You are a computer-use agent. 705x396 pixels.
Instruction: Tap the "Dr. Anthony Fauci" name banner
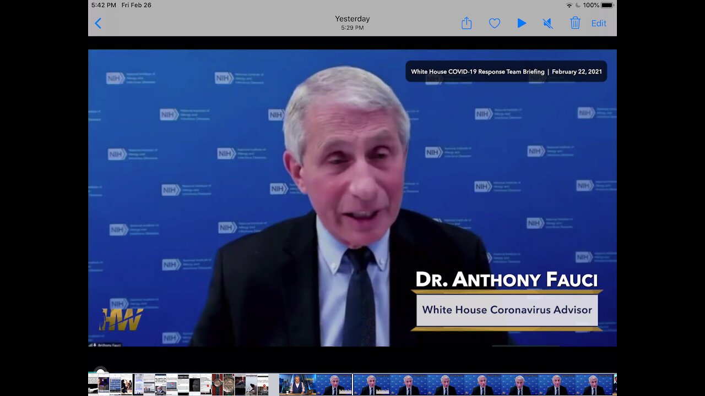506,279
